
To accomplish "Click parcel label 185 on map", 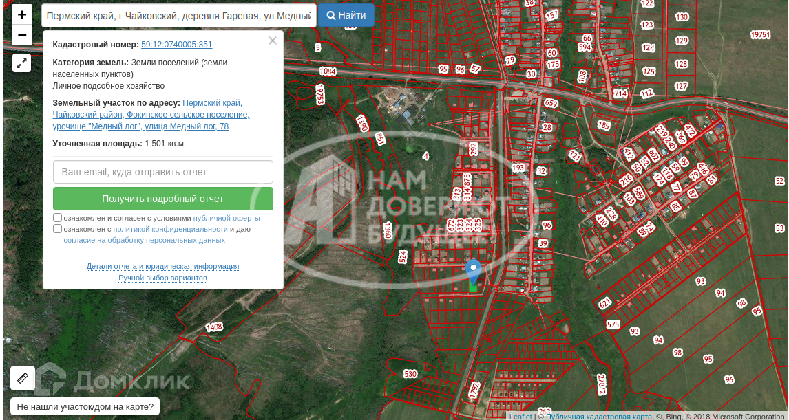I will (603, 125).
